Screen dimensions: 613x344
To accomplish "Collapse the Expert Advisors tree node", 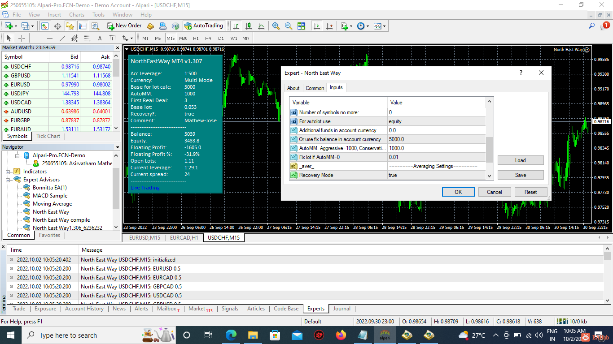I will [x=8, y=180].
